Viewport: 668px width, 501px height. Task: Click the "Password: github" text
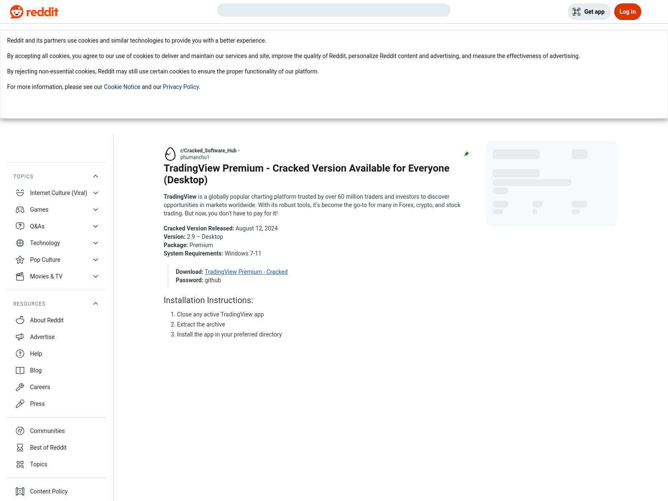coord(198,280)
